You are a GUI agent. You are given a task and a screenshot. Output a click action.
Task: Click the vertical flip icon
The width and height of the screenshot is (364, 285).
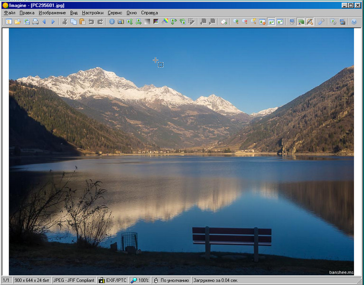[130, 21]
